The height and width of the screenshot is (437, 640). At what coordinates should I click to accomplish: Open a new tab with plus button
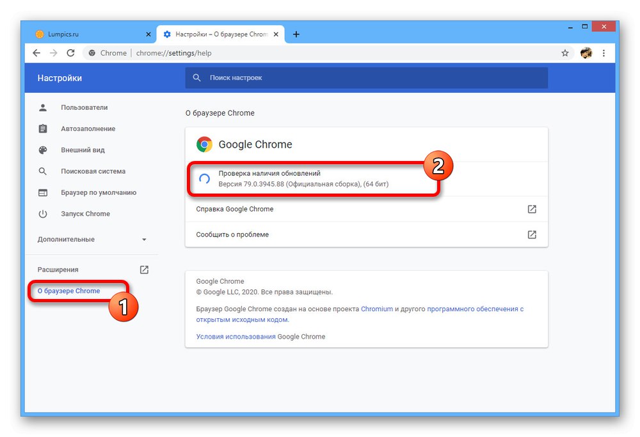[x=296, y=34]
